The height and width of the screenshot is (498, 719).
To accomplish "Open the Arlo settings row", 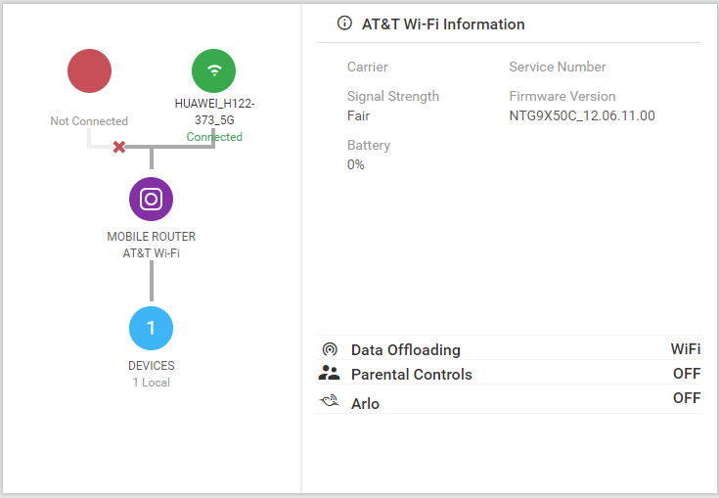I will tap(365, 403).
